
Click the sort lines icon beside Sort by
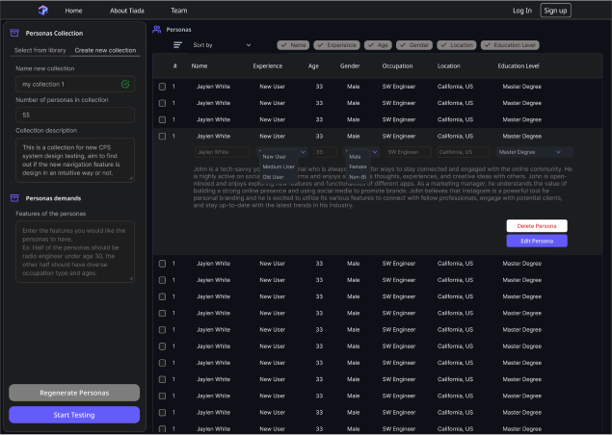(177, 45)
